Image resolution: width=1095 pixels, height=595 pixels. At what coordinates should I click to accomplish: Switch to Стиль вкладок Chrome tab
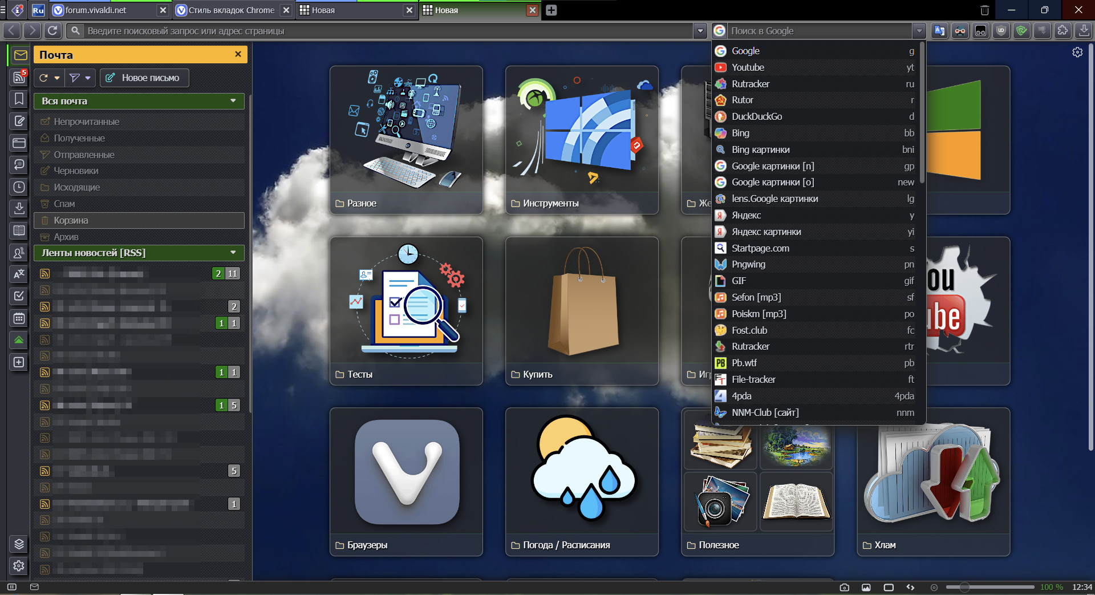[233, 10]
